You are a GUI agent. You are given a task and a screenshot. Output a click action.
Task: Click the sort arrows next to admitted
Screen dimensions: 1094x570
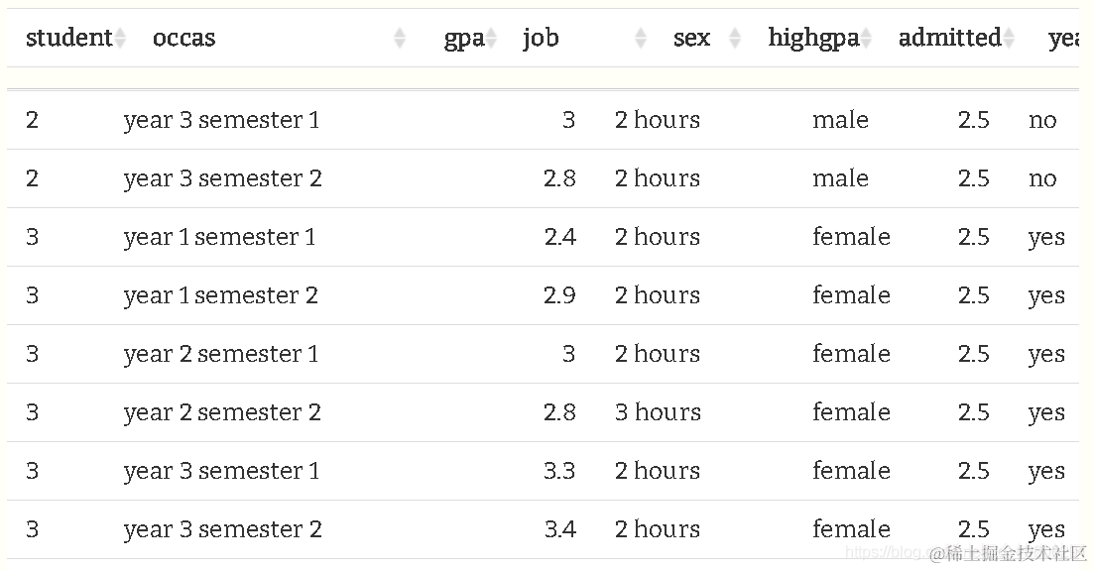click(1009, 39)
